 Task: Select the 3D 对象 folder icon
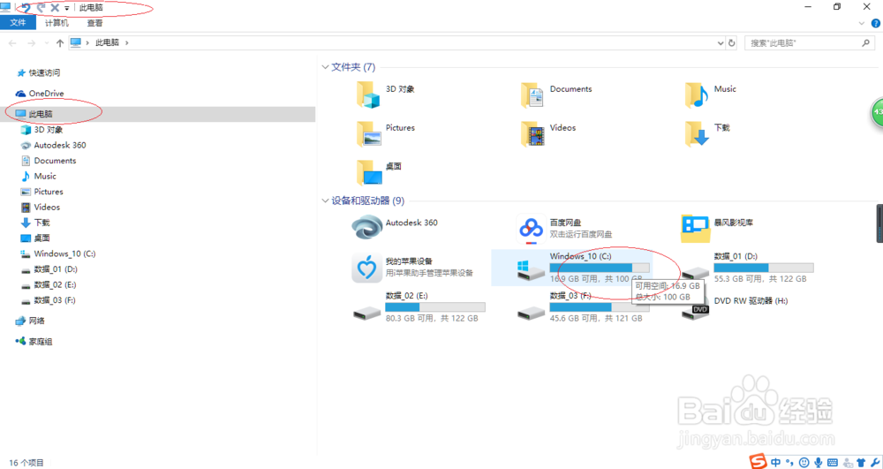click(x=368, y=95)
